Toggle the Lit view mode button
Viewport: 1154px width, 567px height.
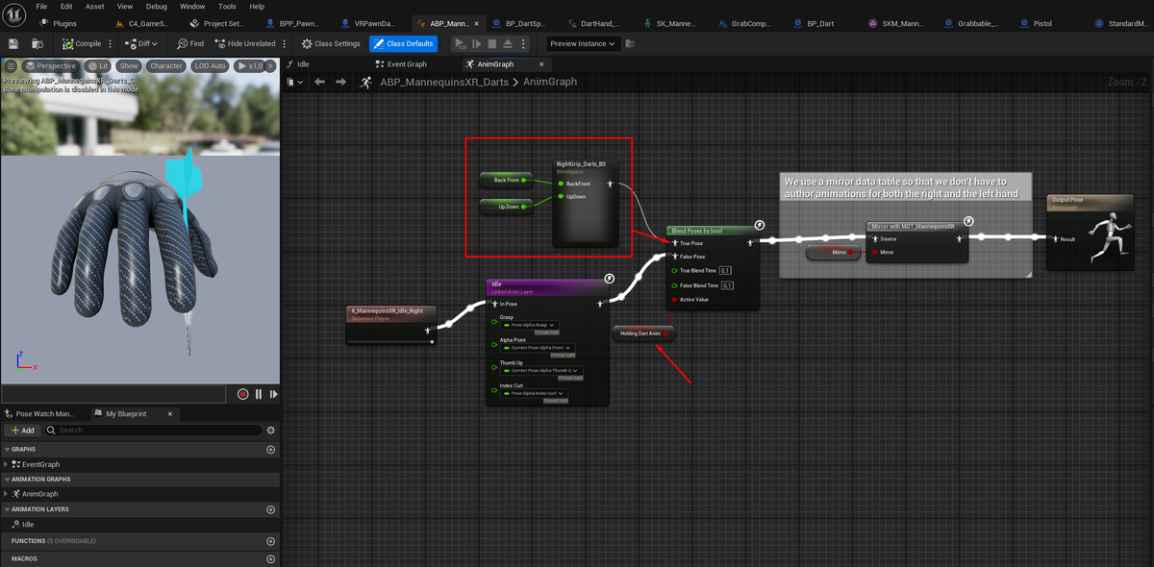click(97, 66)
